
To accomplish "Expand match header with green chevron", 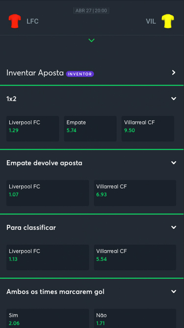I will pos(92,40).
